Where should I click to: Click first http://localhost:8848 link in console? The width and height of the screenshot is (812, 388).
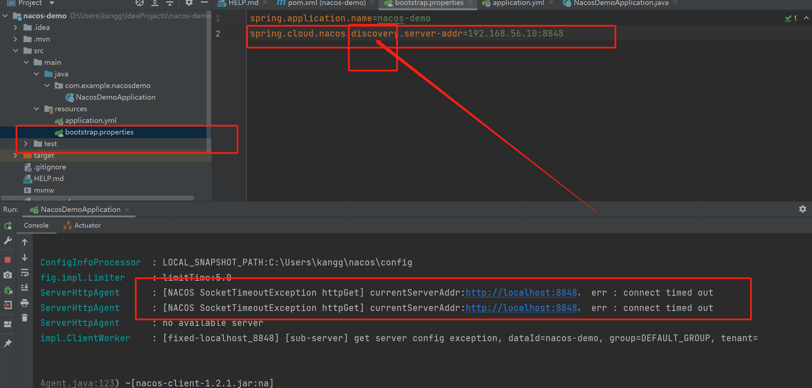(521, 293)
